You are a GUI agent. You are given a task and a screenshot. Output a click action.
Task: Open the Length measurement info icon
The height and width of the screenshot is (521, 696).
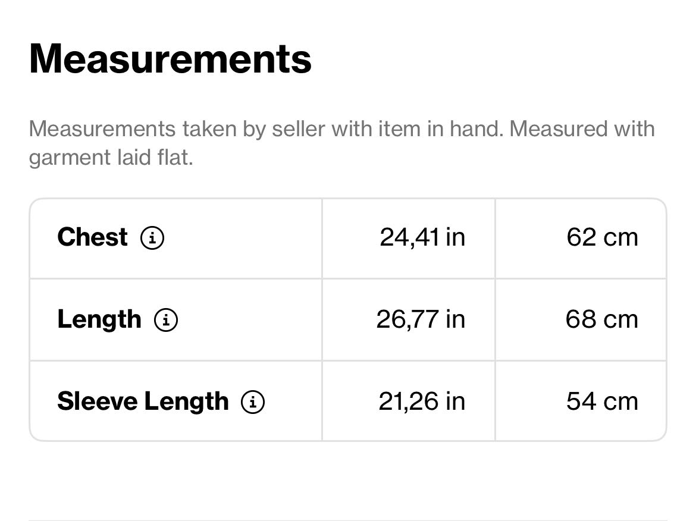click(166, 319)
